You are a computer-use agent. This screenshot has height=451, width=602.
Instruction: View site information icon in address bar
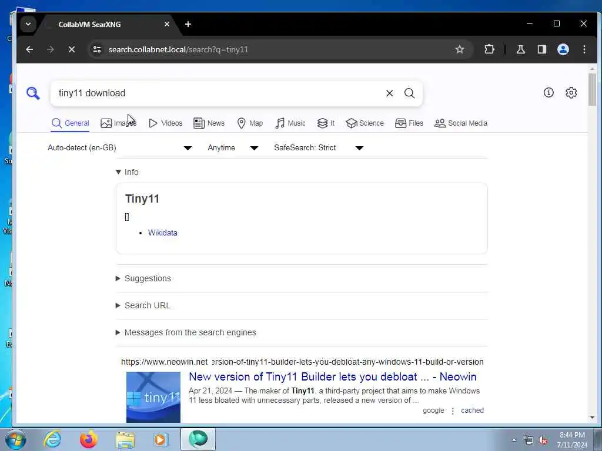[97, 49]
